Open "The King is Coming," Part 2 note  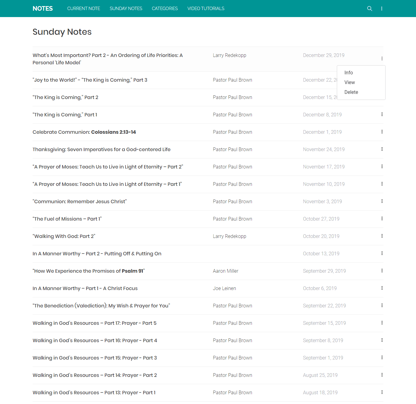(x=65, y=97)
